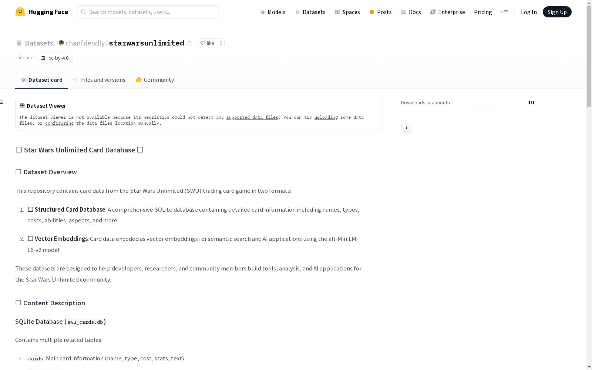
Task: Click the like count 0
Action: [x=221, y=43]
